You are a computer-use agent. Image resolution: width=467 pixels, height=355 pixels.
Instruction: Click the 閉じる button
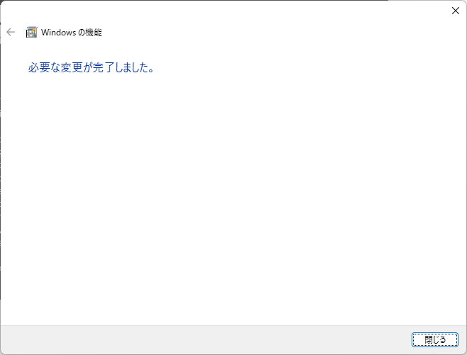tap(435, 339)
